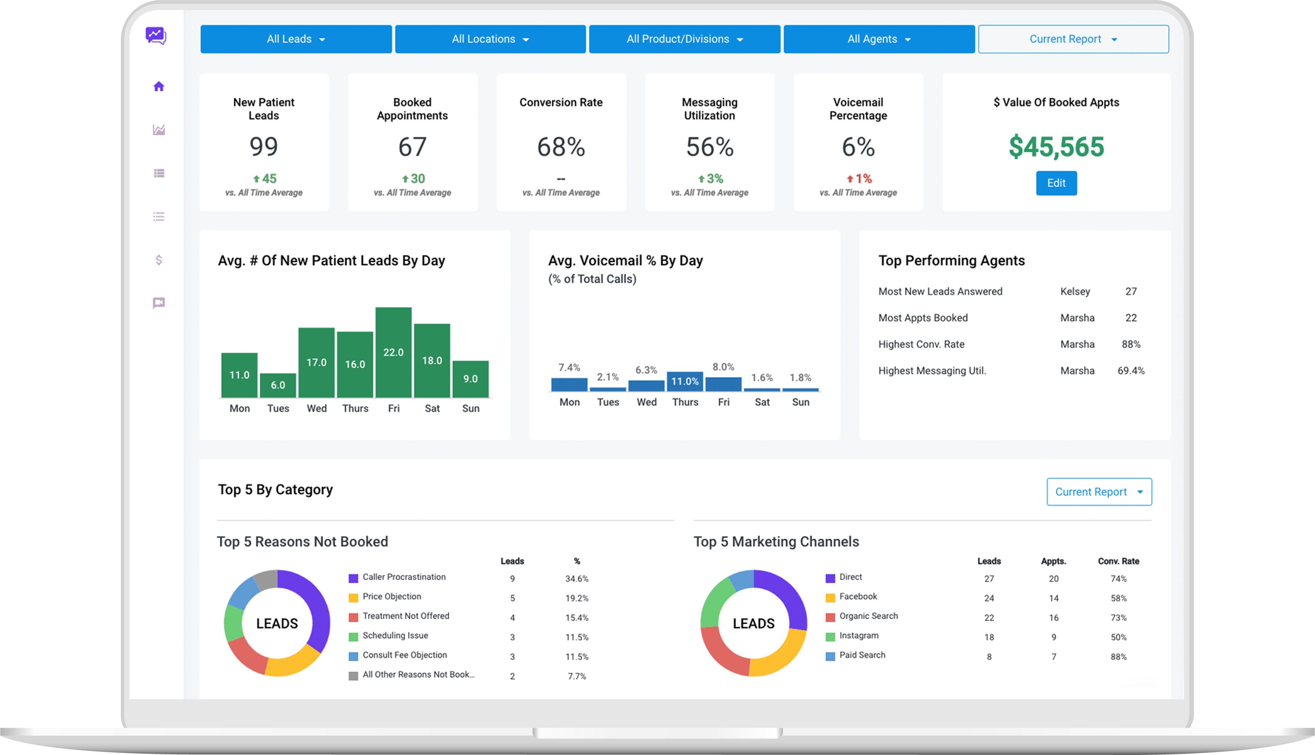Click the Thurs 11.0% voicemail bar
Screen dimensions: 1315x755
[684, 382]
